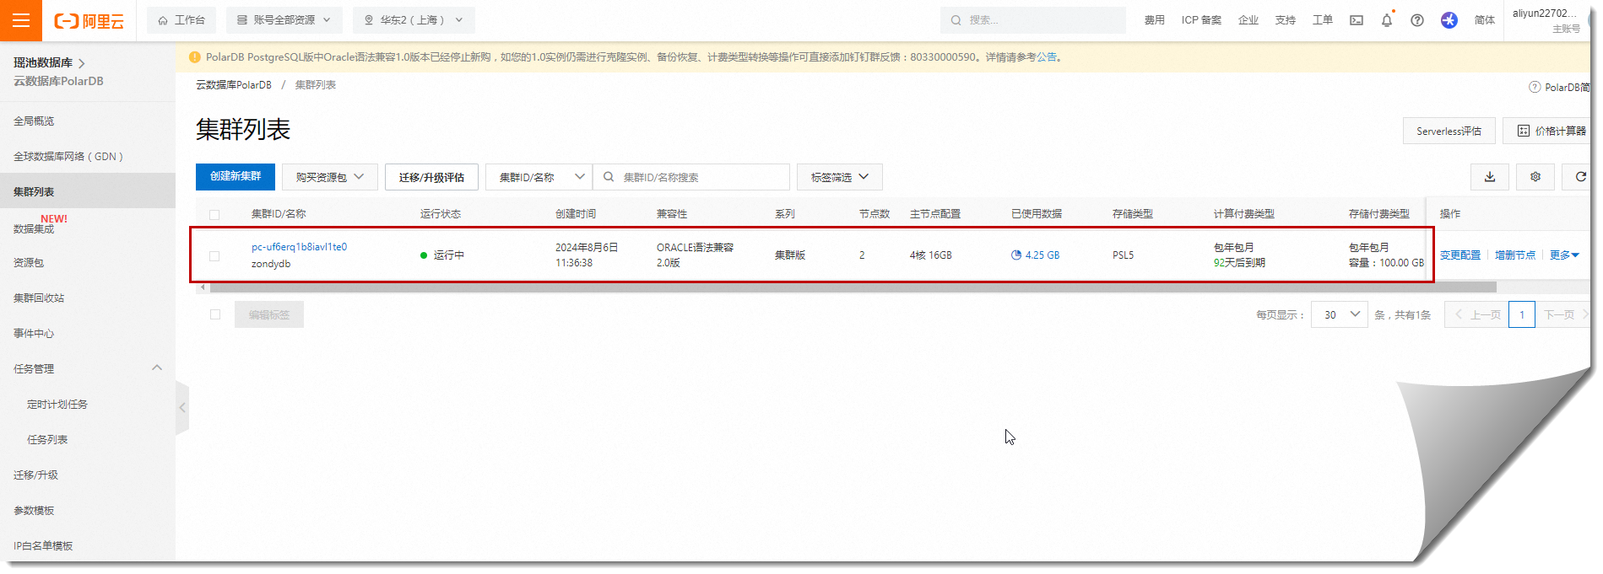Screen dimensions: 1603x574
Task: Click the download cluster list icon
Action: click(x=1489, y=177)
